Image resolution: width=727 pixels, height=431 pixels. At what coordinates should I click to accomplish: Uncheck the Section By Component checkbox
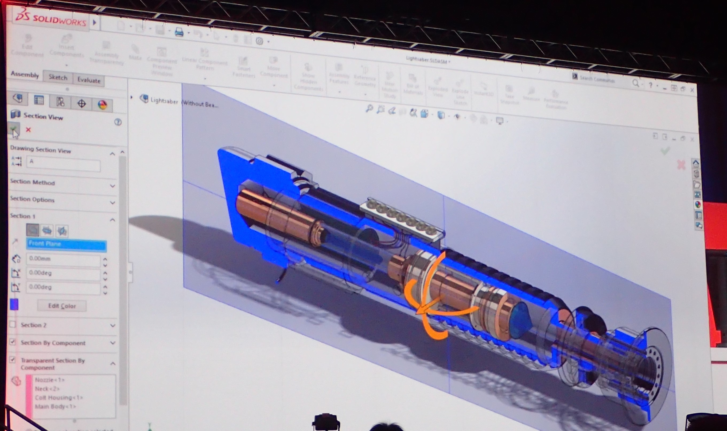pyautogui.click(x=13, y=342)
